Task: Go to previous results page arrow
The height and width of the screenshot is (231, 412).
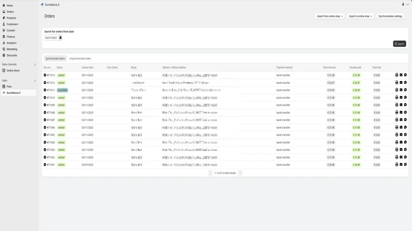Action: (210, 173)
